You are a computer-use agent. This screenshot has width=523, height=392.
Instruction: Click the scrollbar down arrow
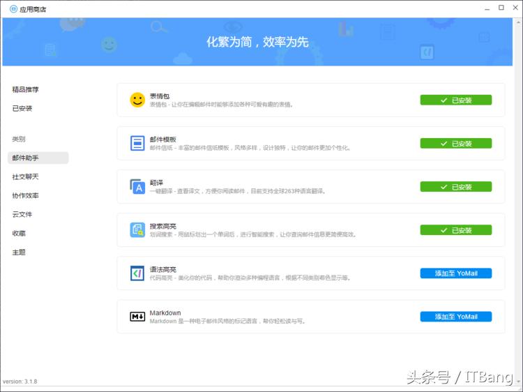tap(518, 381)
